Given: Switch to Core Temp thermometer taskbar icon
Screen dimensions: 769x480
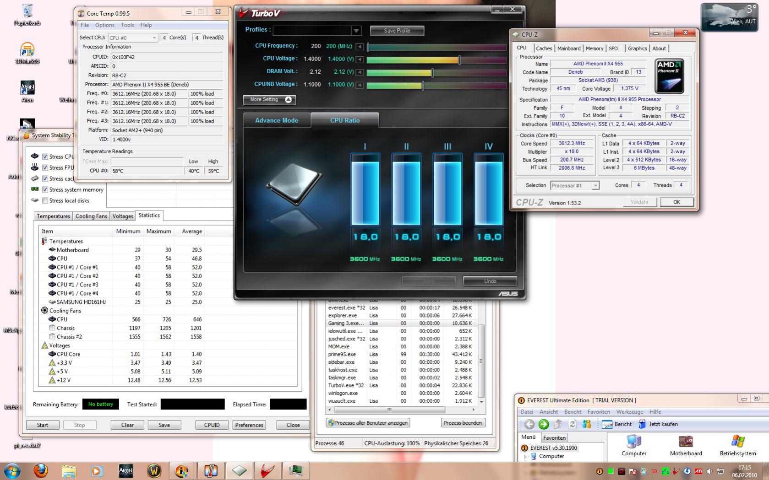Looking at the screenshot, I should pyautogui.click(x=210, y=471).
